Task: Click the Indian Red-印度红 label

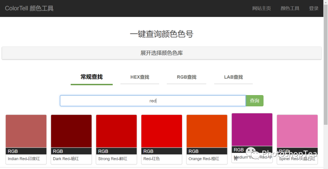Action: (x=24, y=159)
